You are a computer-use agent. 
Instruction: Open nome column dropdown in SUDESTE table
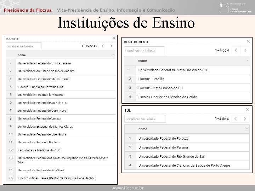113,55
